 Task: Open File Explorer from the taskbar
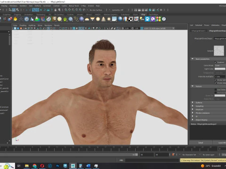pyautogui.click(x=27, y=166)
